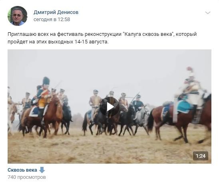Open Дмитрий Денисов's profile avatar photo
The height and width of the screenshot is (184, 219).
[18, 16]
